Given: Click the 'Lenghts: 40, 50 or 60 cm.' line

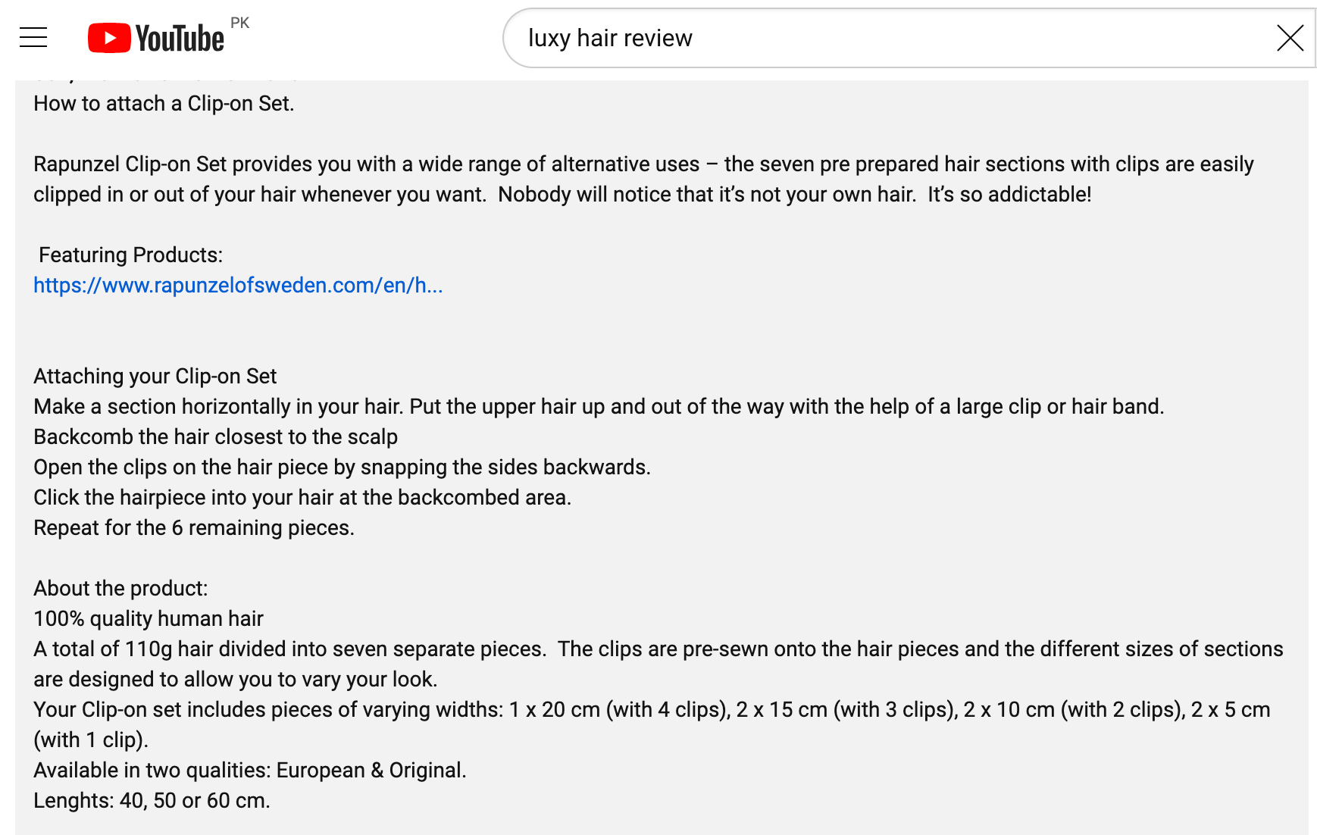Looking at the screenshot, I should 152,801.
